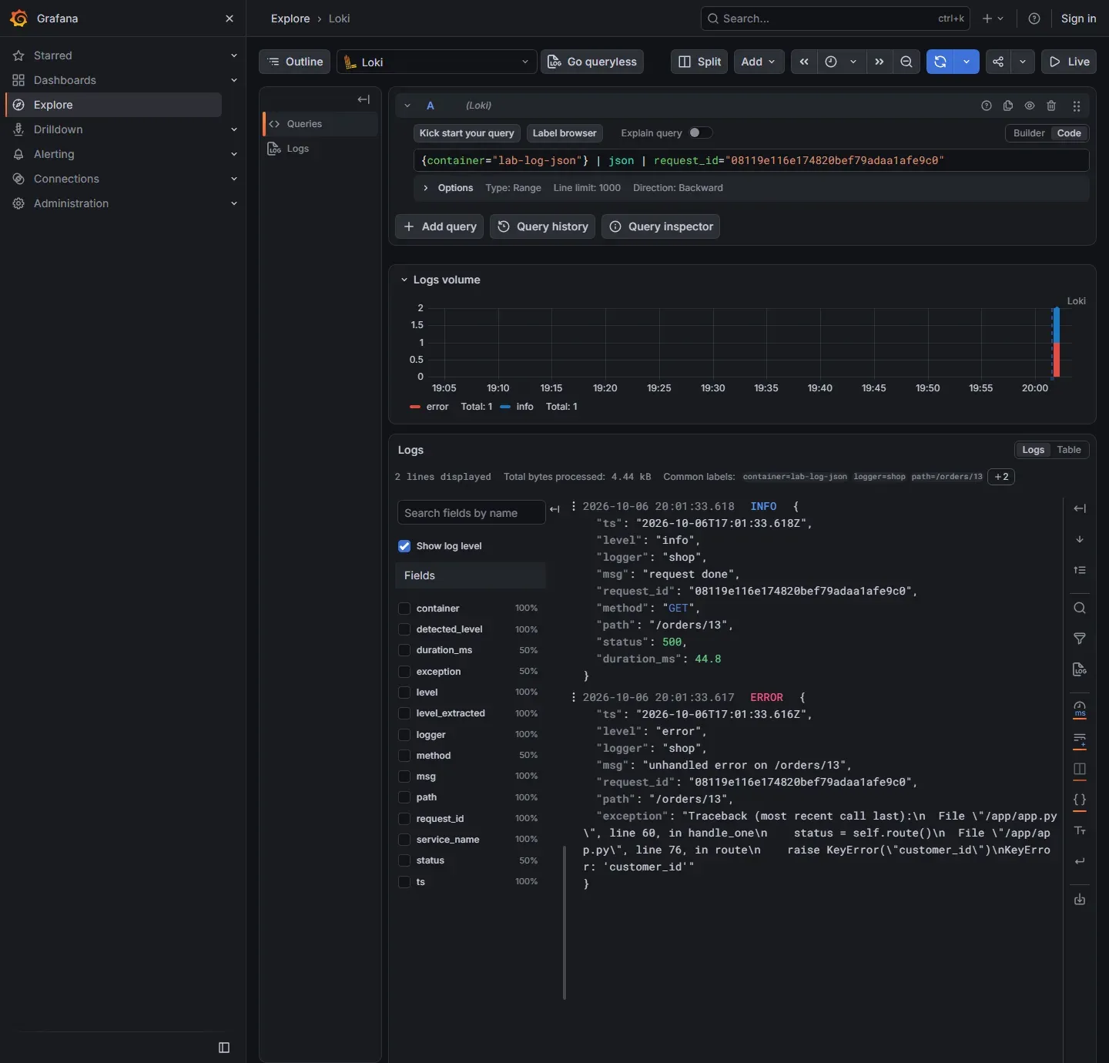
Task: Click the filter funnel icon beside the logs
Action: (x=1080, y=639)
